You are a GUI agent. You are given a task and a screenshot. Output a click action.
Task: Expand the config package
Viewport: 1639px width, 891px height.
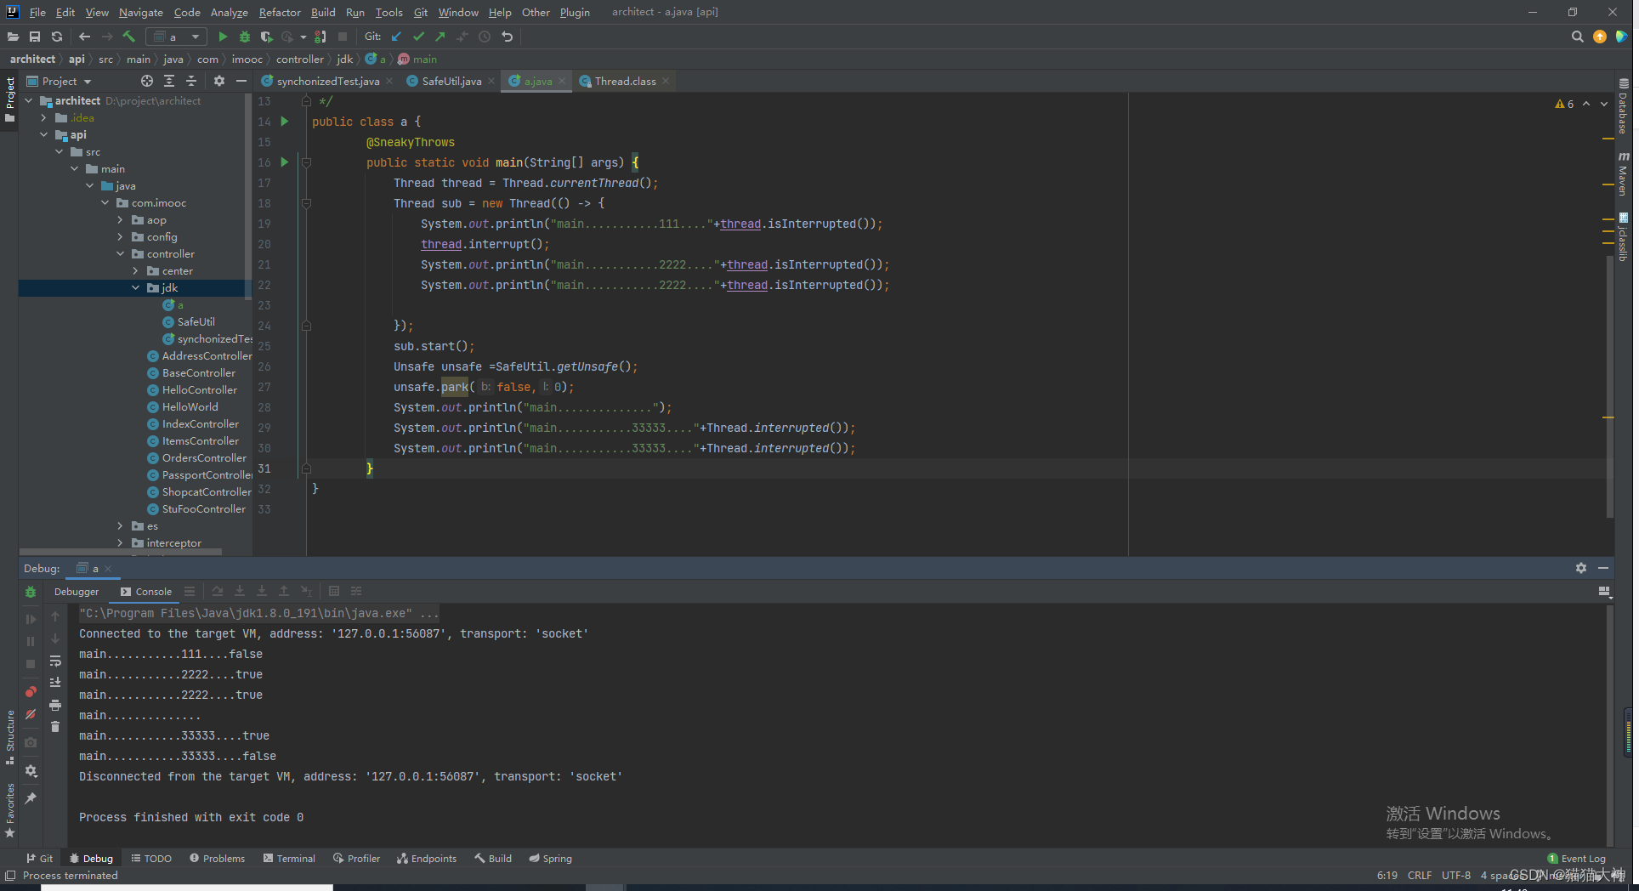pyautogui.click(x=120, y=236)
